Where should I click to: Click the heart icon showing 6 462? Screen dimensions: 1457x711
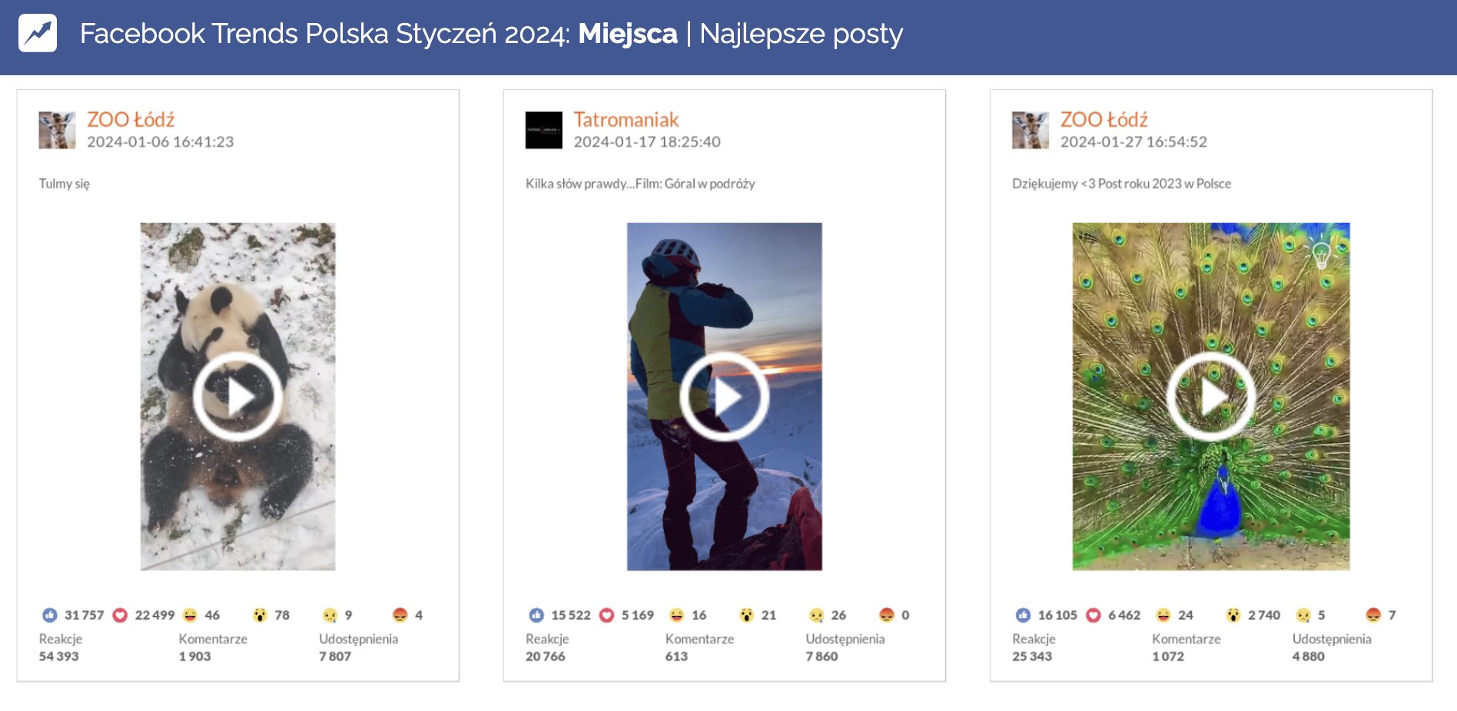1094,615
